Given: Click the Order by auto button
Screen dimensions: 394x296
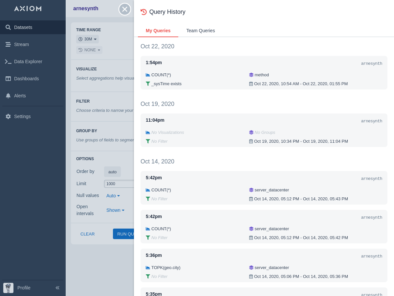Looking at the screenshot, I should pyautogui.click(x=112, y=172).
